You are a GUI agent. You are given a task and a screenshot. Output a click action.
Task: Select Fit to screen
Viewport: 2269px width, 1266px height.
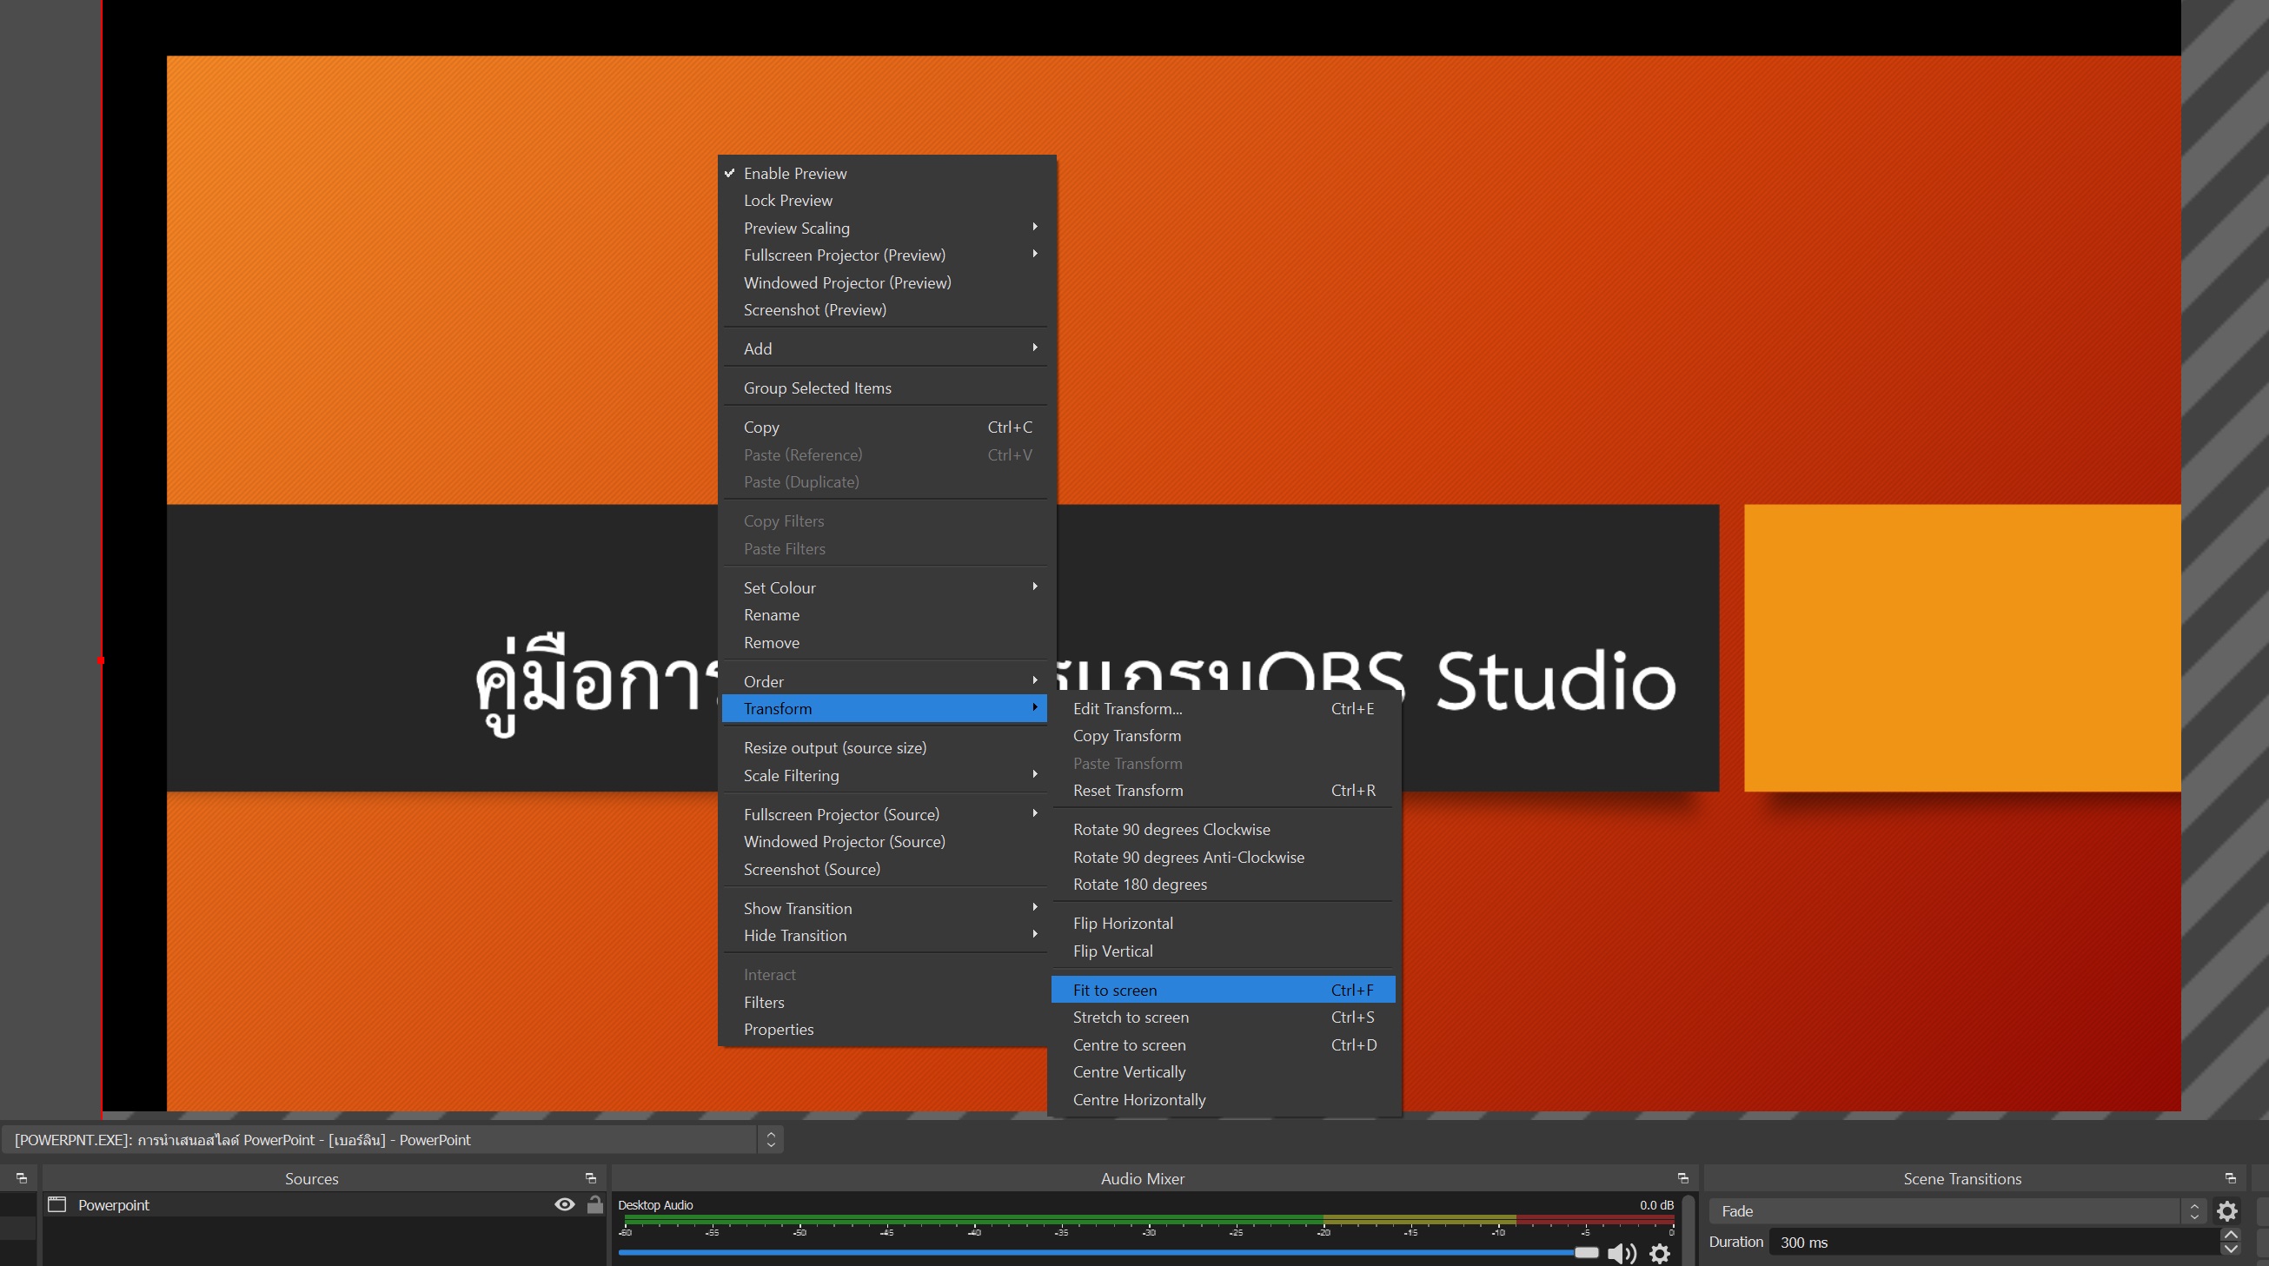click(x=1224, y=991)
